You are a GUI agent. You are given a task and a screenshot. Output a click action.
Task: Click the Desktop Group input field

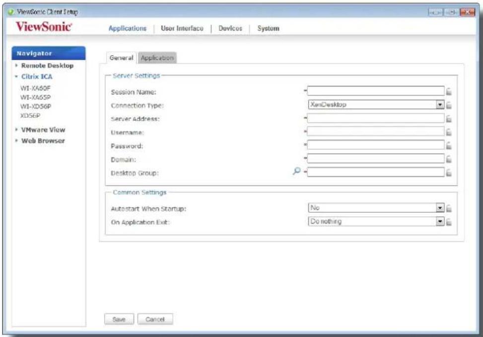[x=376, y=172]
